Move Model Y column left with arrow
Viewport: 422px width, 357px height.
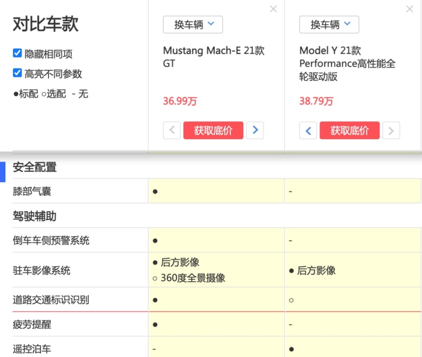308,130
